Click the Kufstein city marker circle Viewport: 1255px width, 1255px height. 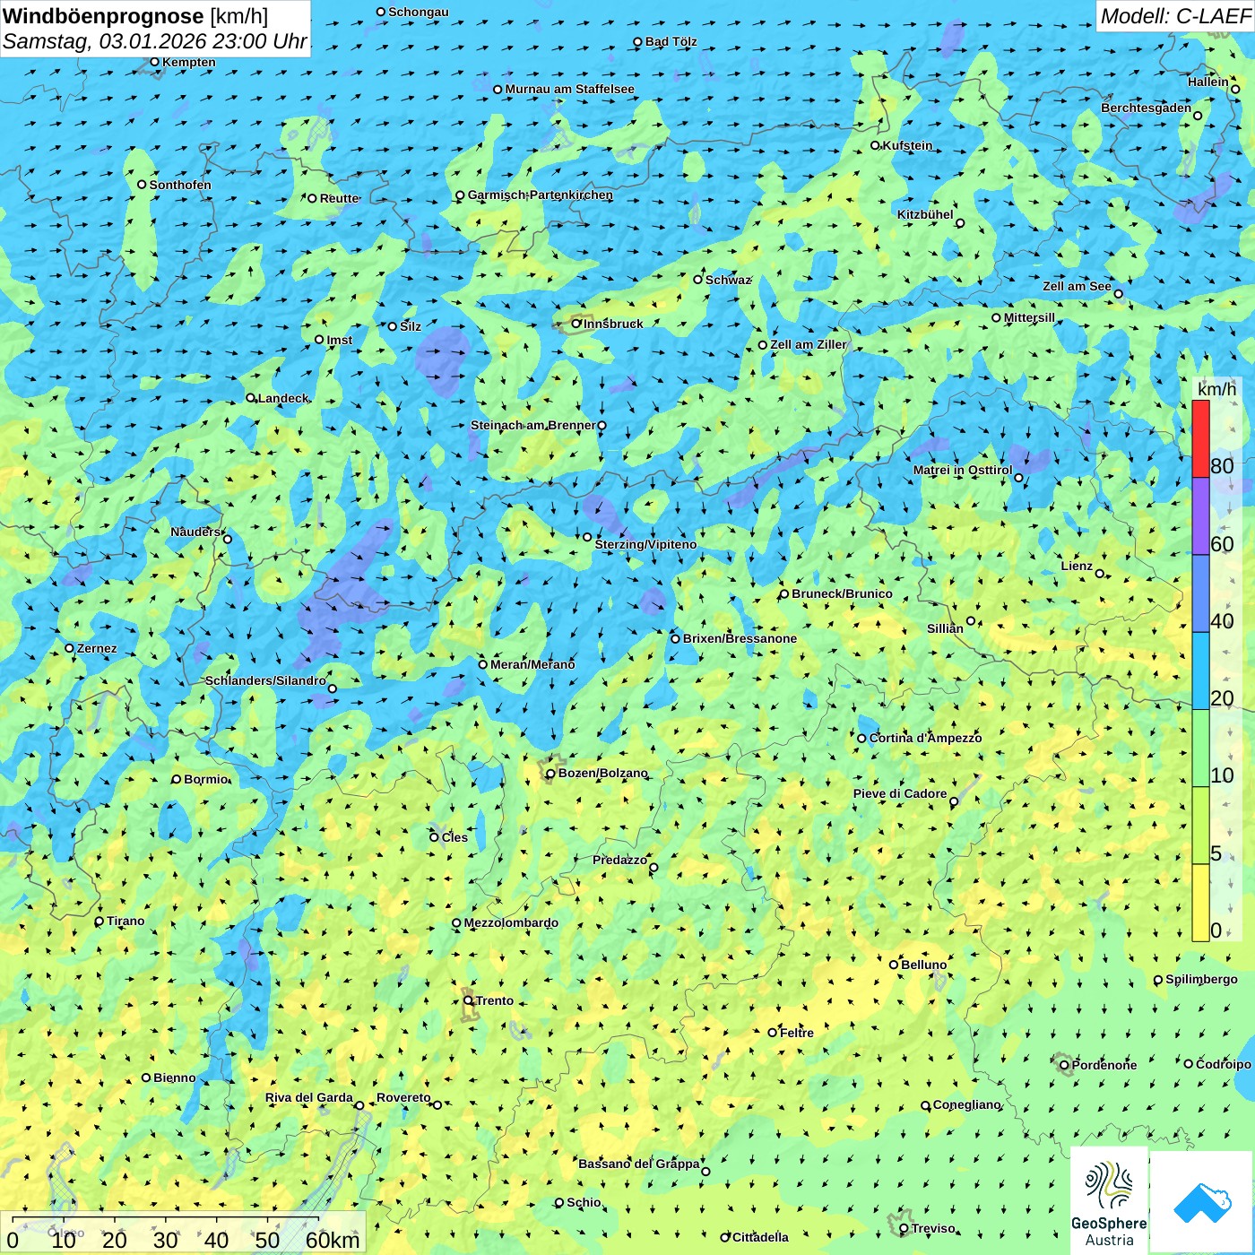tap(875, 145)
